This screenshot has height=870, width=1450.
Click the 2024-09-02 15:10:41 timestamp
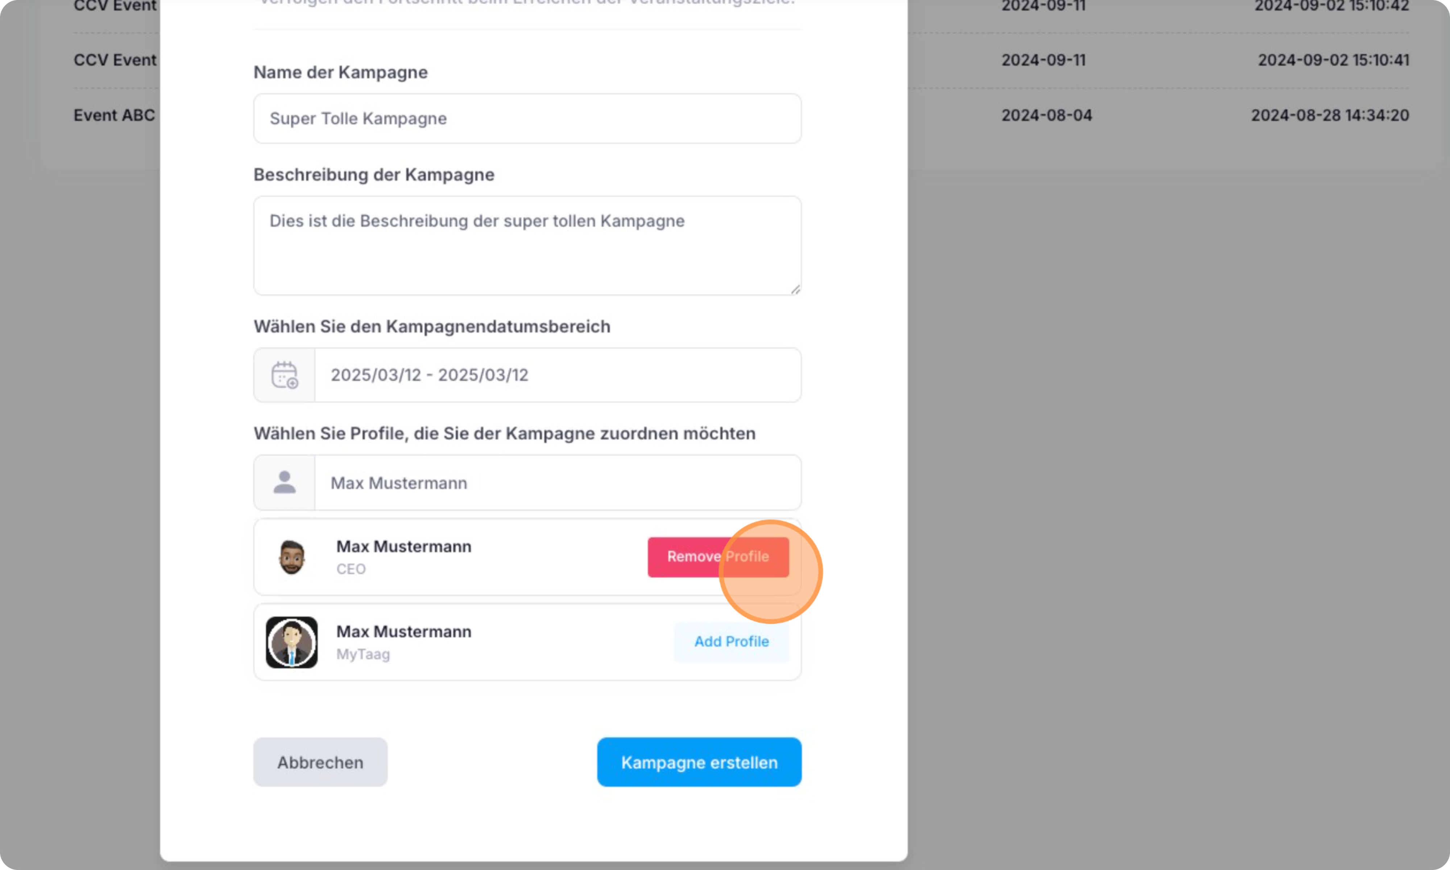tap(1333, 60)
